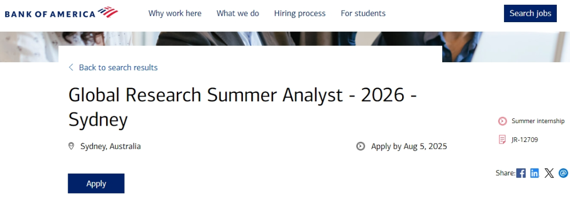The height and width of the screenshot is (199, 570).
Task: Open the What we do menu
Action: (x=237, y=14)
